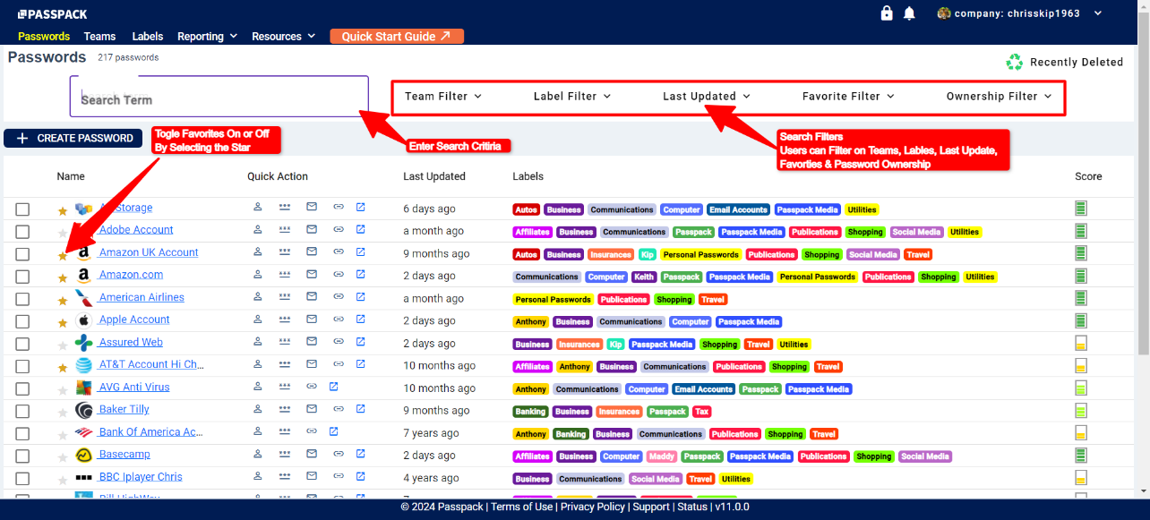Image resolution: width=1150 pixels, height=520 pixels.
Task: Expand the Label Filter dropdown
Action: (572, 96)
